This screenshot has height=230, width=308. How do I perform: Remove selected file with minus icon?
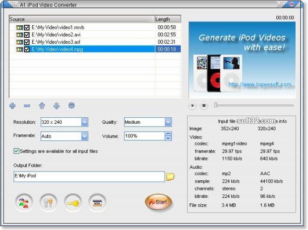(27, 106)
